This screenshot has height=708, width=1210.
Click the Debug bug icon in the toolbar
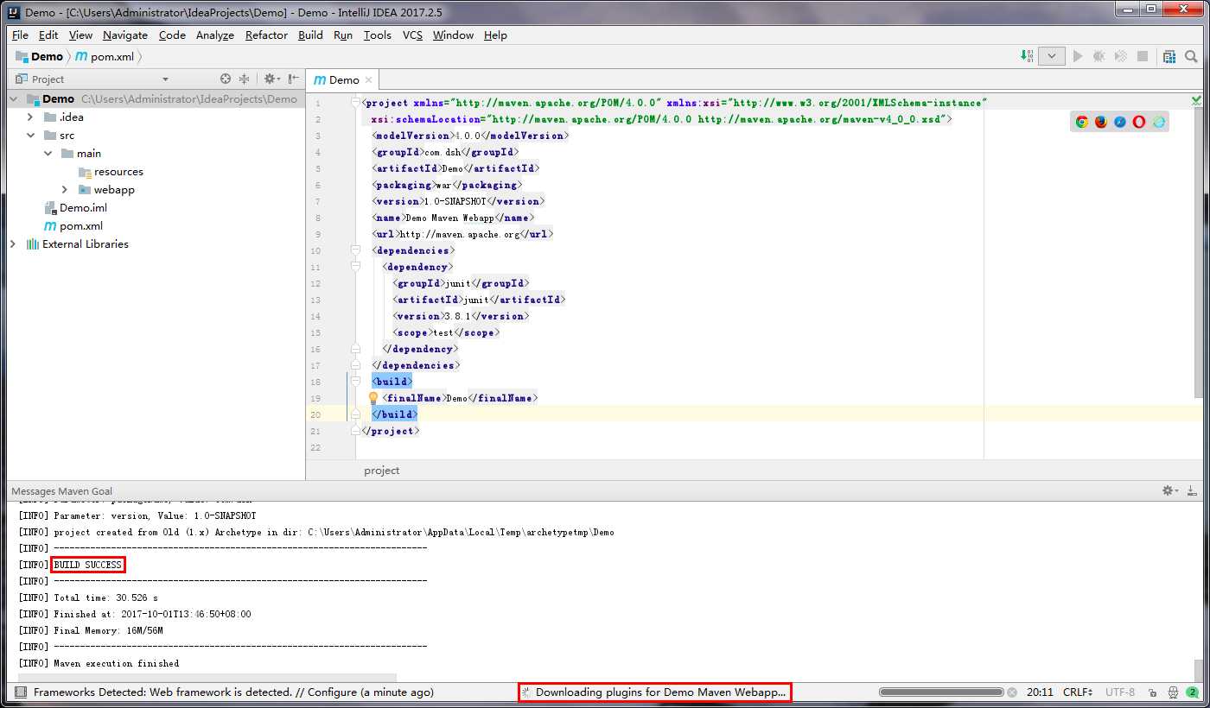[x=1099, y=56]
